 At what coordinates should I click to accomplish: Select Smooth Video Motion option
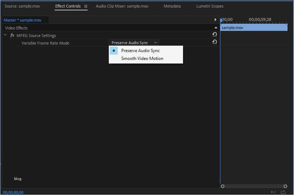[x=146, y=59]
